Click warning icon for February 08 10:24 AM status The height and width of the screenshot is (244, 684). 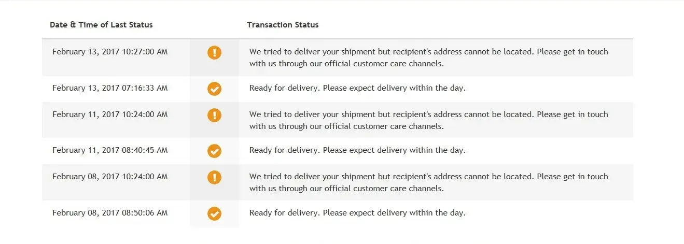214,177
